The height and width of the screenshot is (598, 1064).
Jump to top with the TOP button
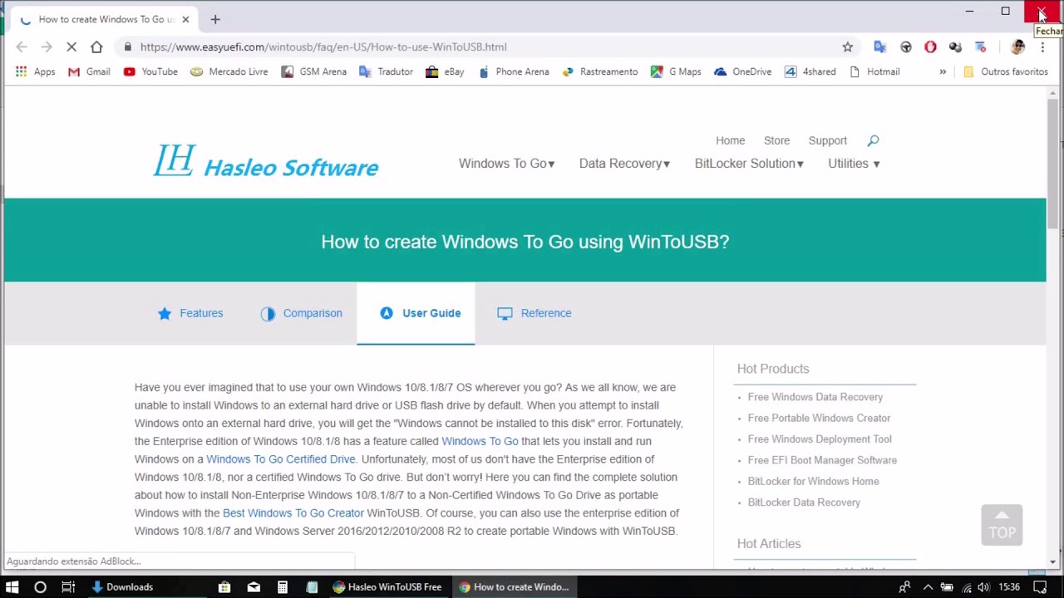pyautogui.click(x=1002, y=525)
